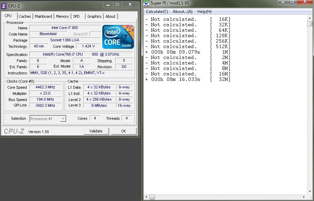
Task: Open the SPD tab
Action: tap(76, 16)
